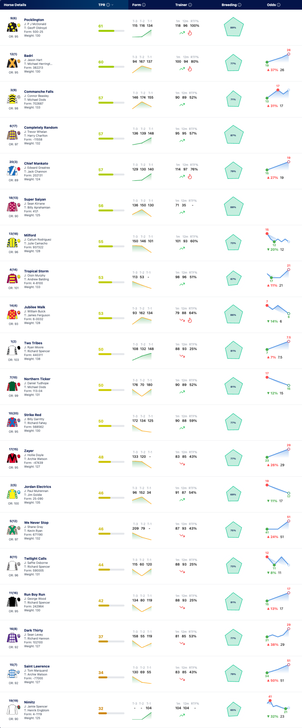Click Jubilee Walk's downward trend arrow icon
The height and width of the screenshot is (728, 302).
point(182,320)
